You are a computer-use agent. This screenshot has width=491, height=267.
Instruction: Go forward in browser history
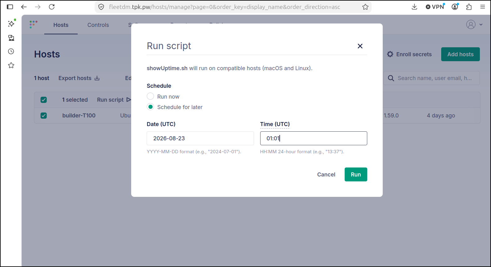coord(38,7)
